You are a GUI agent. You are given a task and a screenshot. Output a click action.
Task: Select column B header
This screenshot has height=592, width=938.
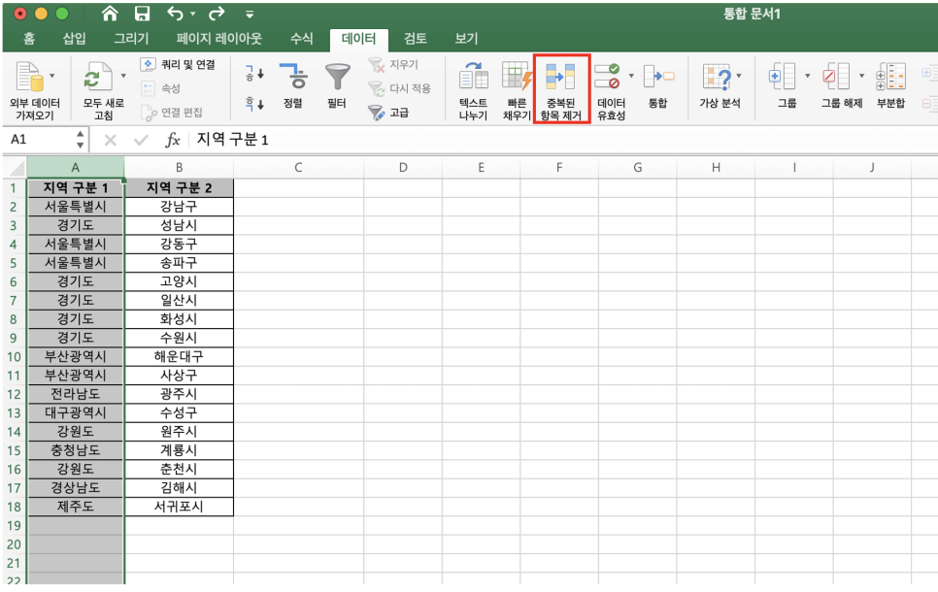179,168
